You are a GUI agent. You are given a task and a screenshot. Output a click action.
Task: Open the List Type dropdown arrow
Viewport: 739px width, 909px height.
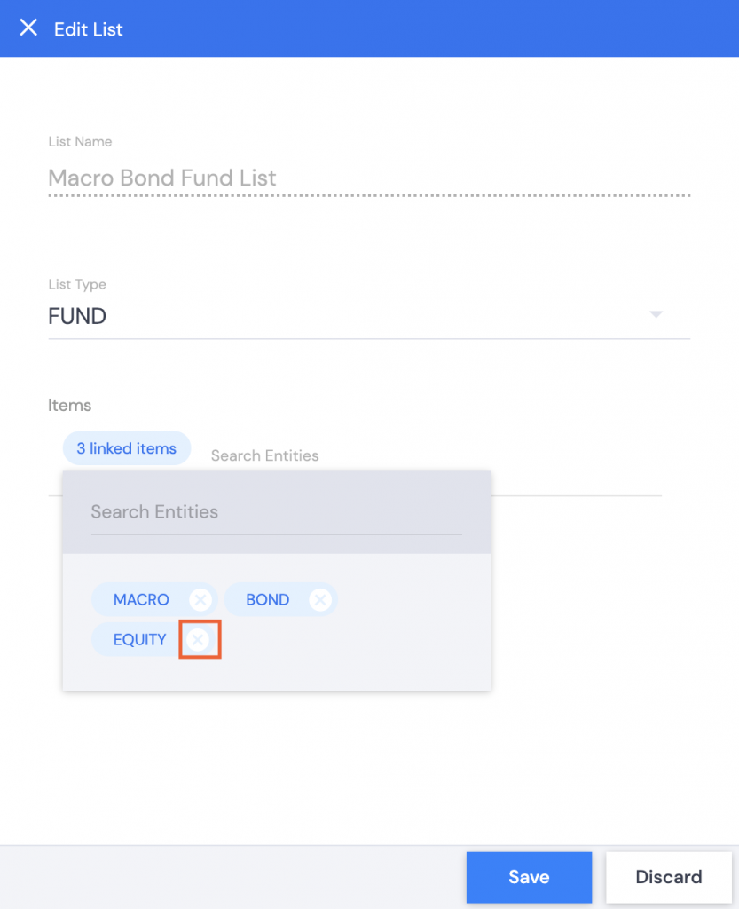(656, 315)
